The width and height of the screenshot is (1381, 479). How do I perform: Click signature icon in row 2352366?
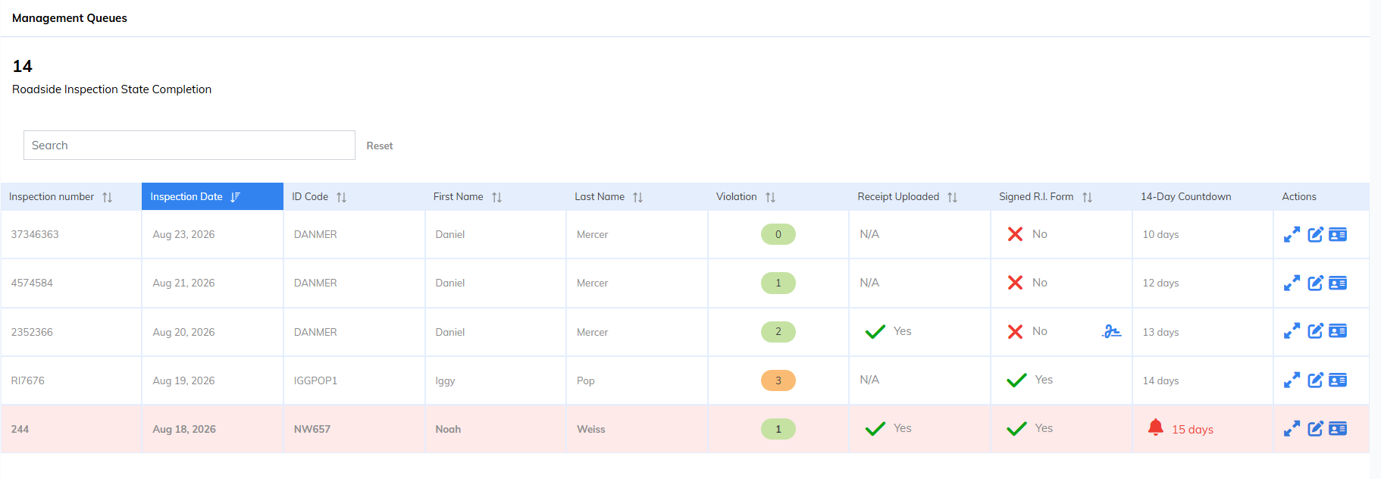click(x=1111, y=331)
